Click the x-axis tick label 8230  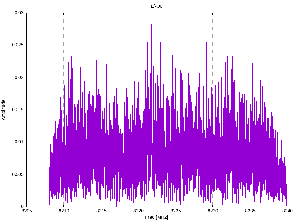point(213,211)
